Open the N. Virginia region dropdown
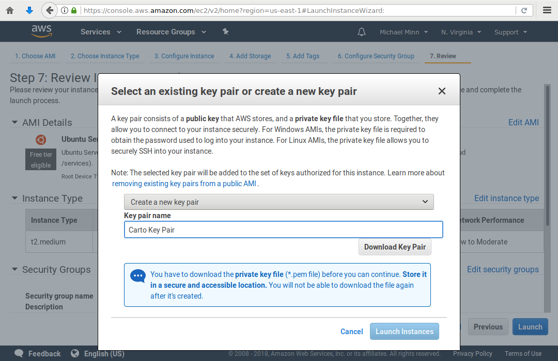 461,32
